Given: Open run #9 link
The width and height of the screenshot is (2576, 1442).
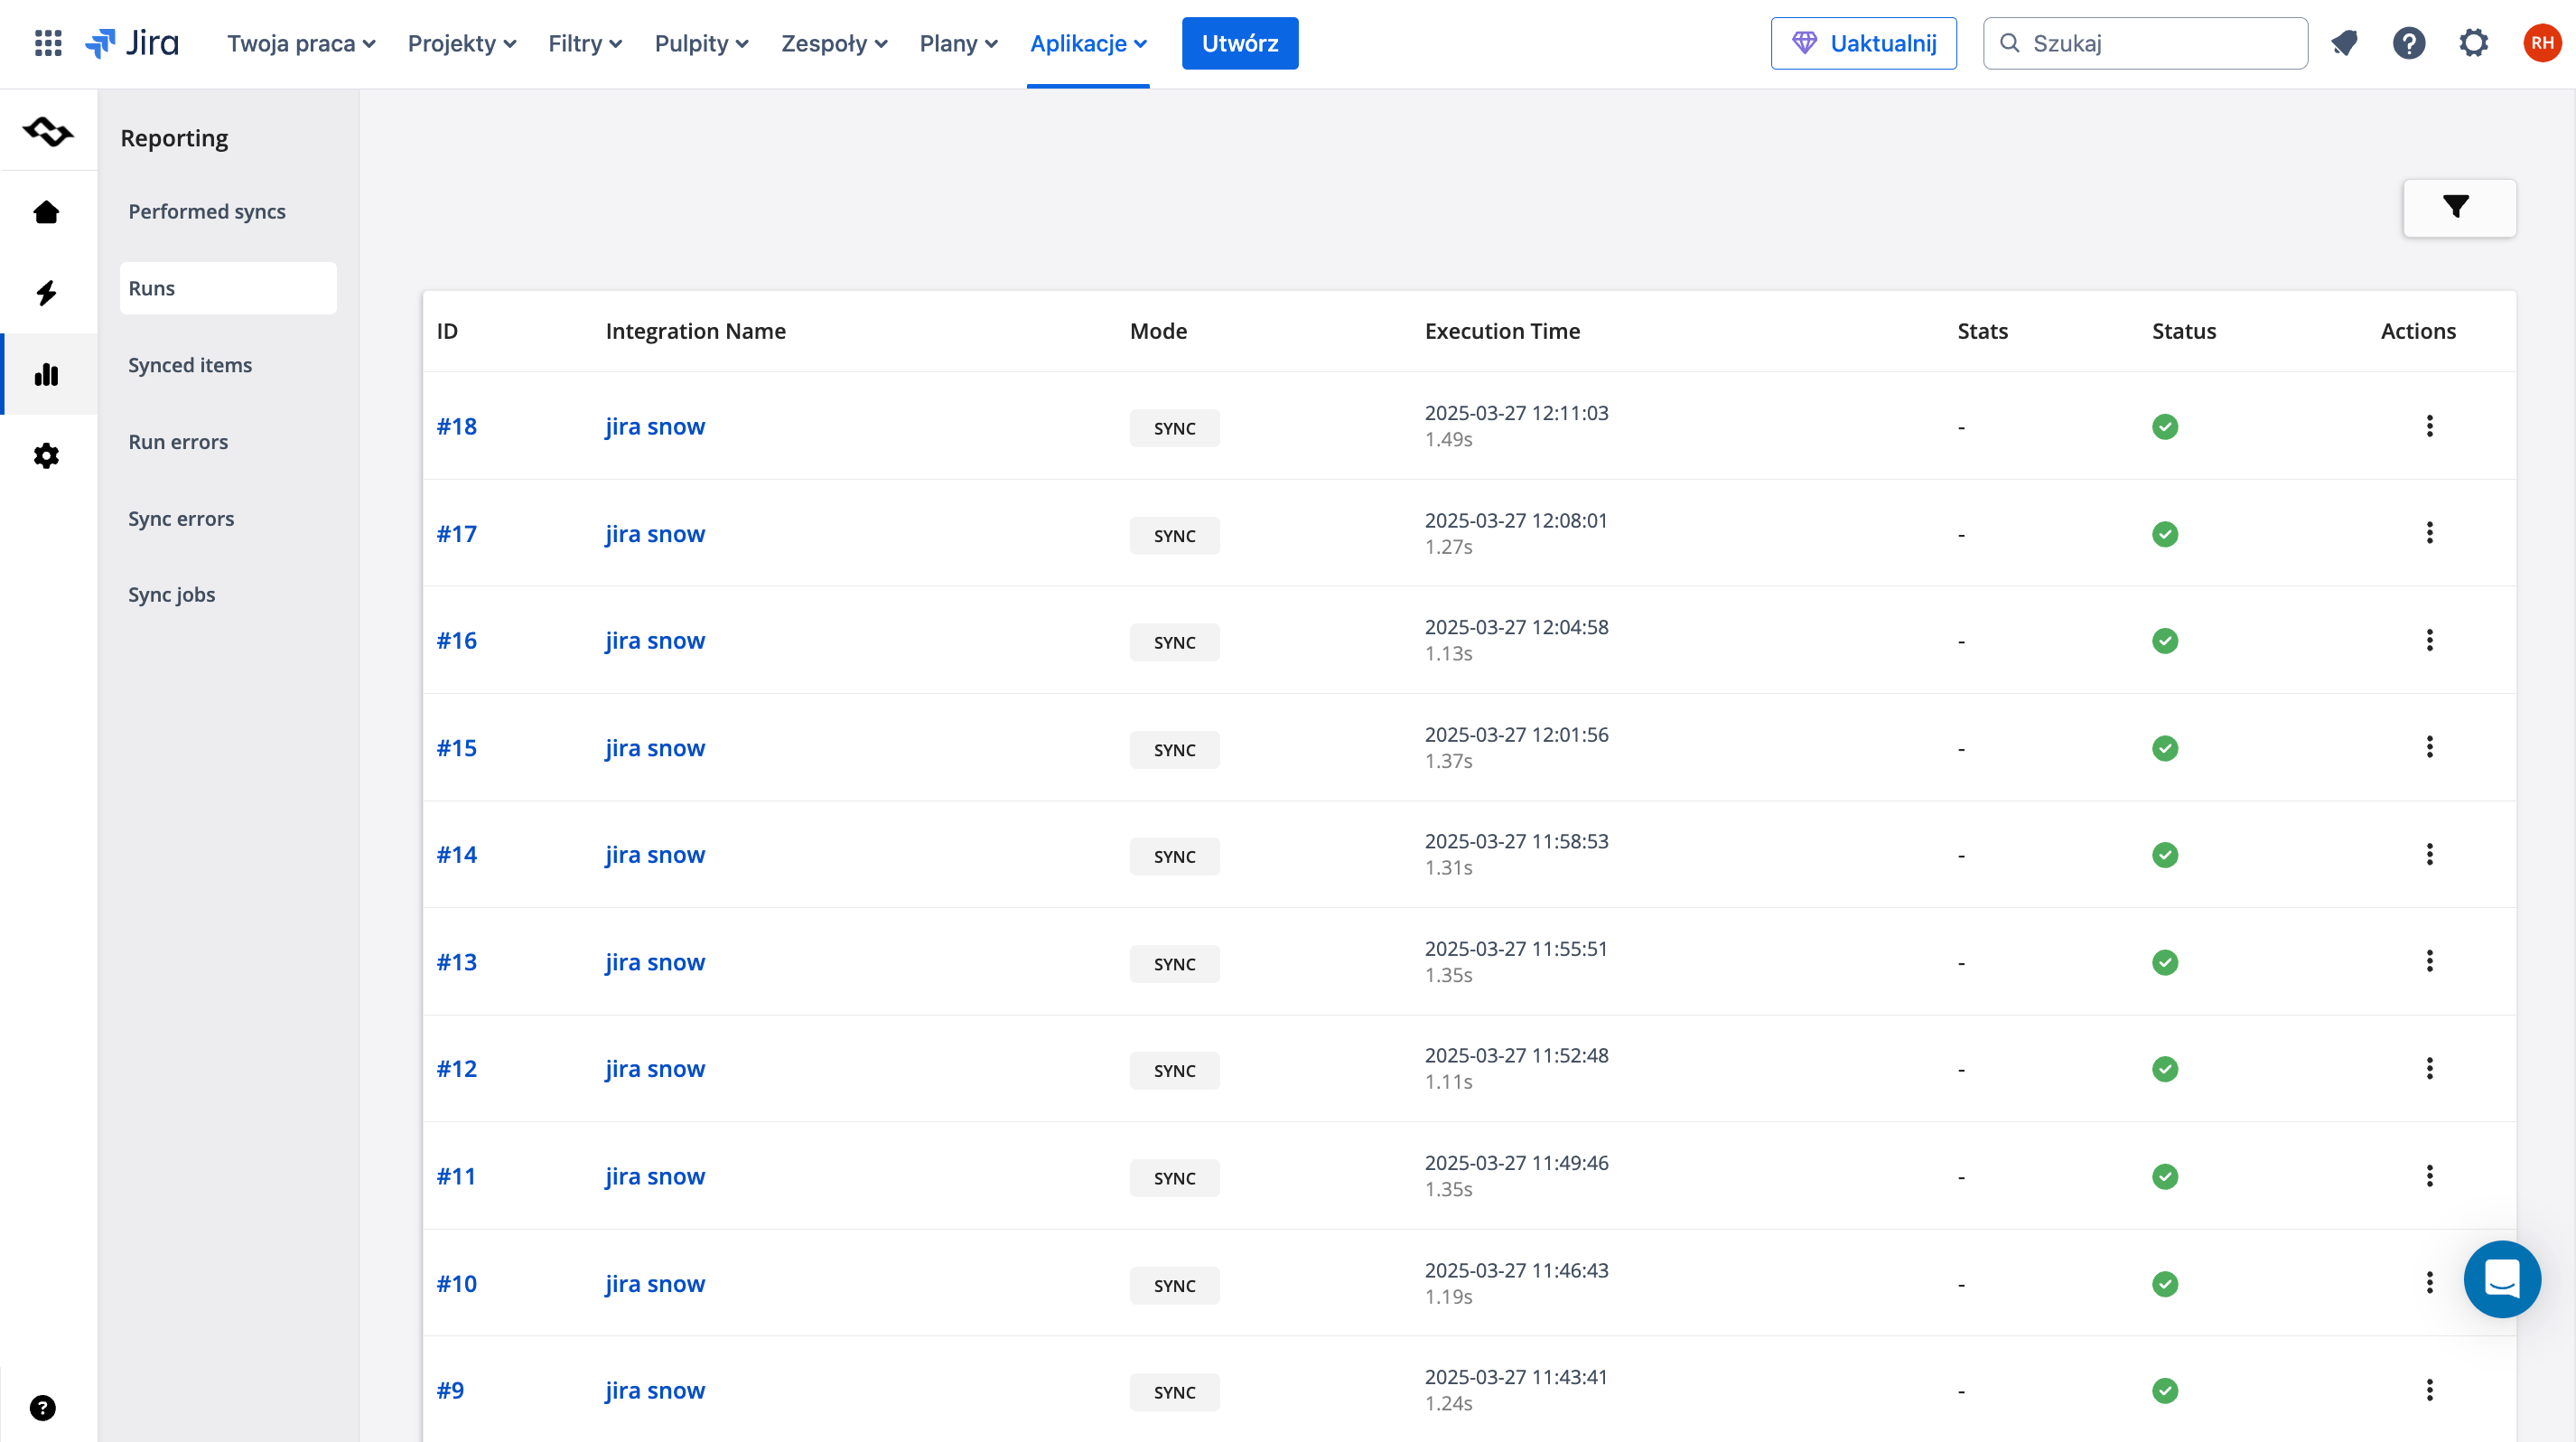Looking at the screenshot, I should tap(450, 1390).
